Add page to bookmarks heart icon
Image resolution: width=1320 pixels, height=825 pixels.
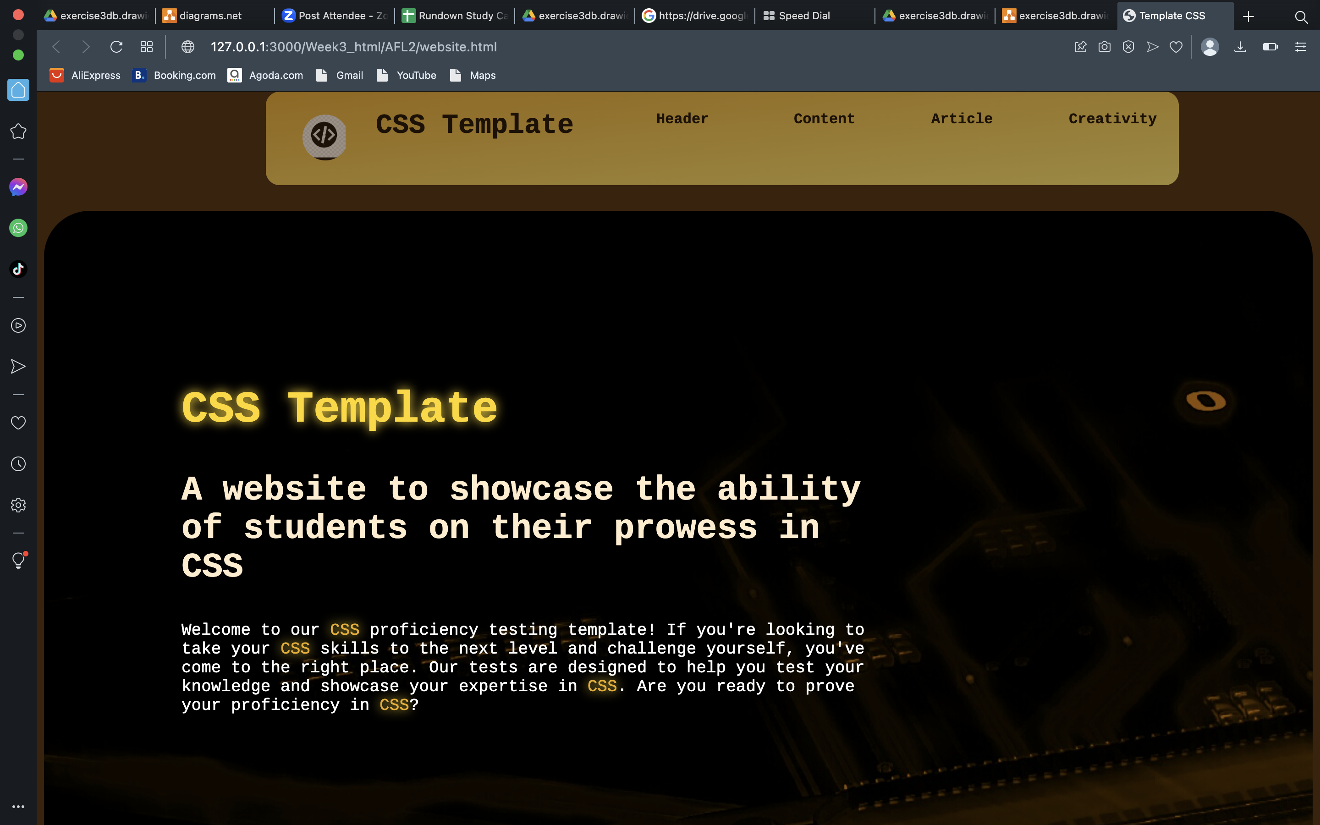pos(1176,47)
